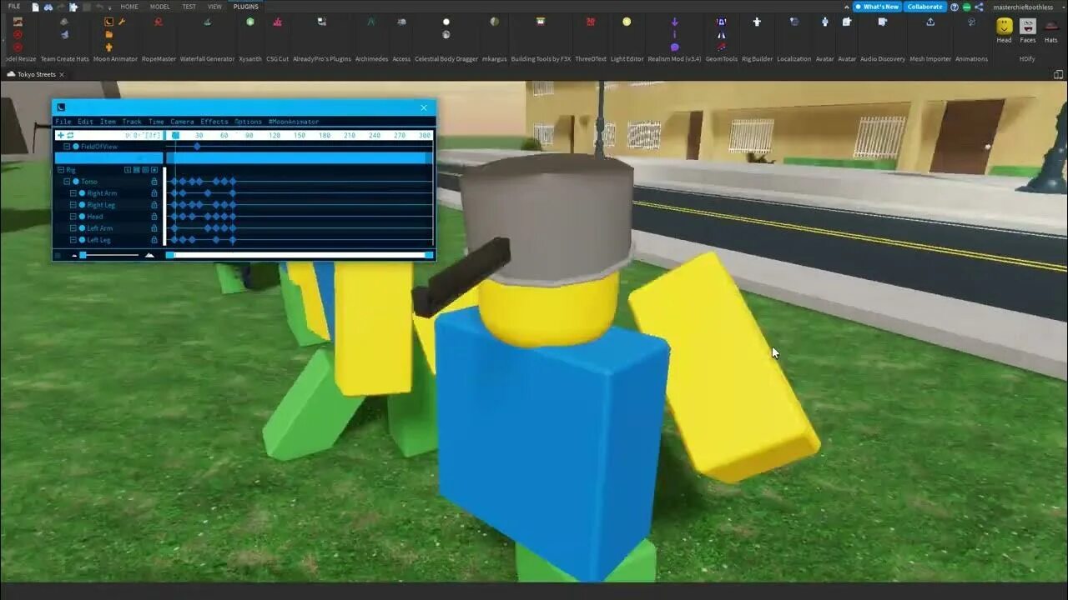Viewport: 1068px width, 600px height.
Task: Switch to the HOME ribbon tab
Action: point(129,7)
